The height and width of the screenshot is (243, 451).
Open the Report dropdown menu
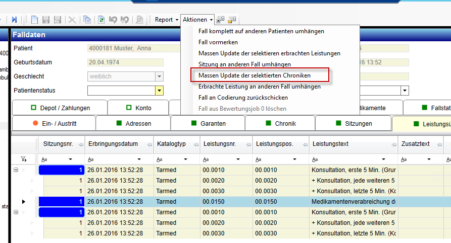pos(167,20)
